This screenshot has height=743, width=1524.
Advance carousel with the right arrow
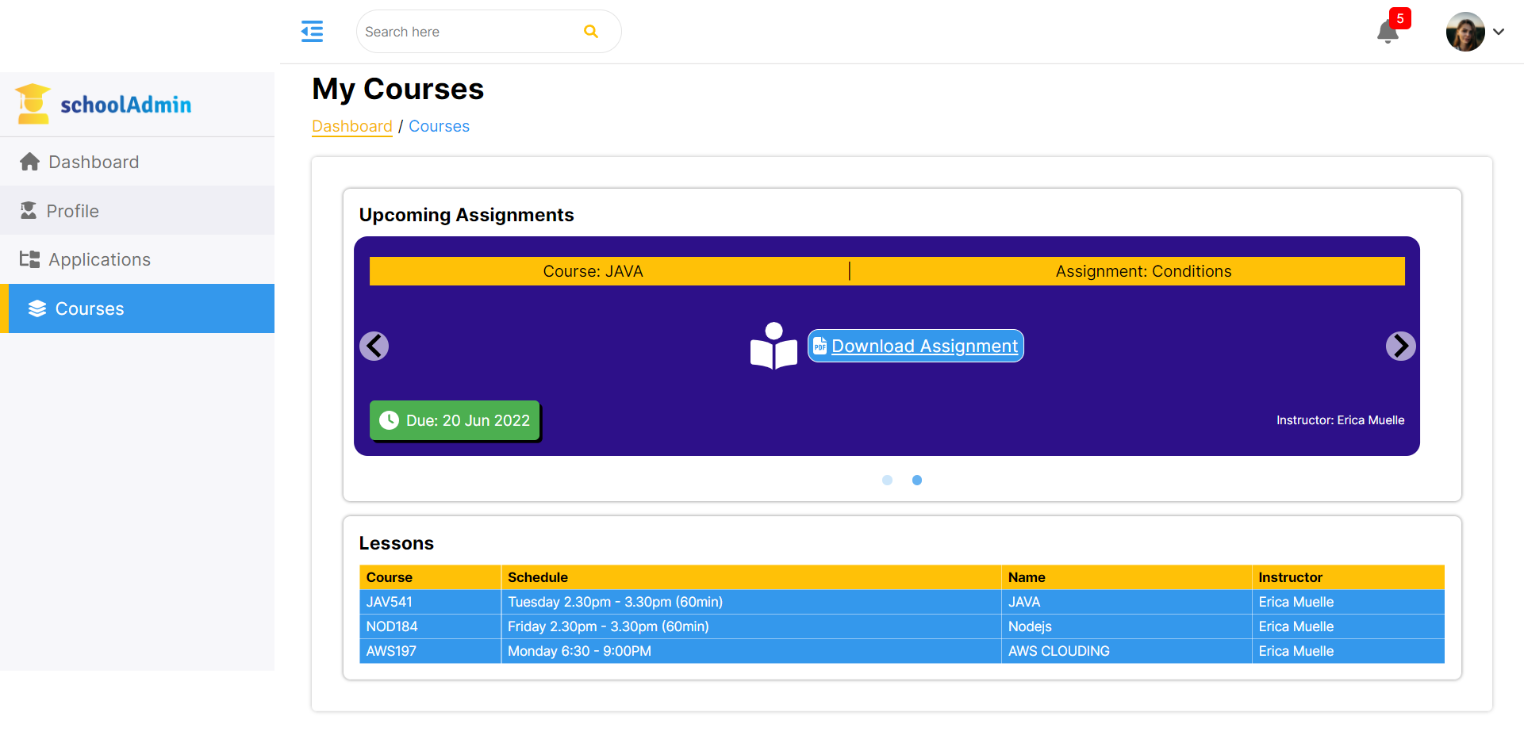1400,346
